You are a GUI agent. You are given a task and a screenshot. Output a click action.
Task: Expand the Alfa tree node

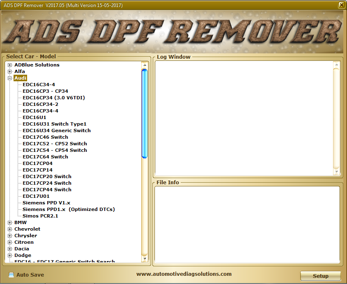click(9, 72)
